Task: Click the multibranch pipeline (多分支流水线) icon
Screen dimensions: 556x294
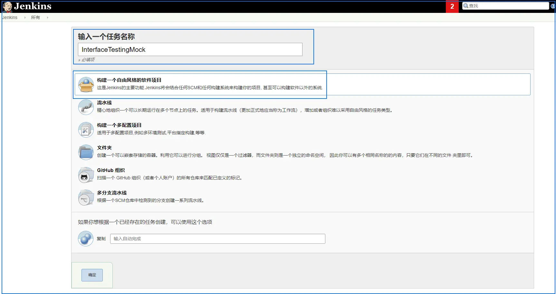Action: coord(86,197)
